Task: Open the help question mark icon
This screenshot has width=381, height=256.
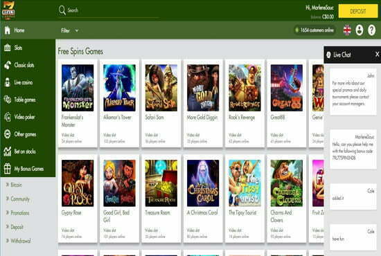Action: (x=372, y=30)
